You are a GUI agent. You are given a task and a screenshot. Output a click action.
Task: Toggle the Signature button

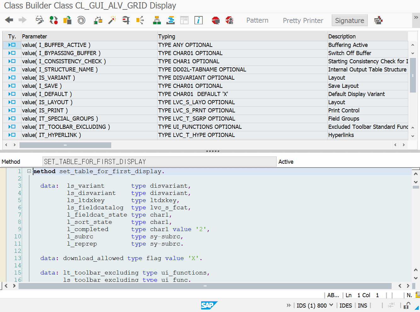coord(350,20)
